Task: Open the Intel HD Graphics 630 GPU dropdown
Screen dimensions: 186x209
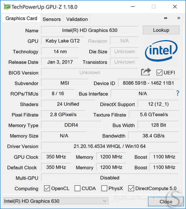Action: pyautogui.click(x=55, y=201)
